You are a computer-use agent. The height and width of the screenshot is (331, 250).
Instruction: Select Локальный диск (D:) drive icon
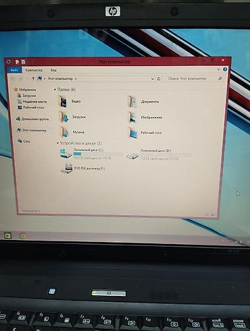point(132,156)
